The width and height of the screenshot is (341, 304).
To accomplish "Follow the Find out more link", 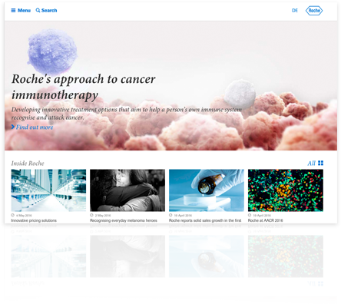I will point(35,127).
